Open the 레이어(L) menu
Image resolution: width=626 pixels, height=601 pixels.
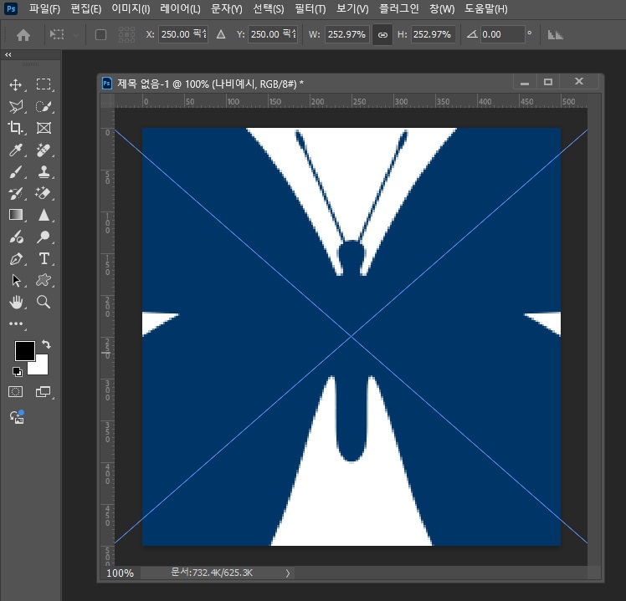click(x=180, y=8)
